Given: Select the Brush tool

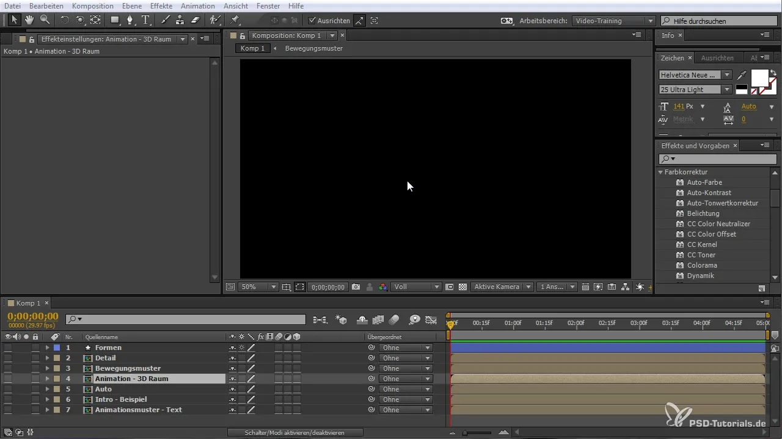Looking at the screenshot, I should tap(165, 20).
